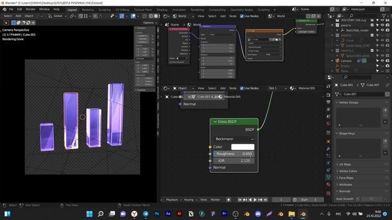Open the Options dropdown in viewport

[x=150, y=23]
